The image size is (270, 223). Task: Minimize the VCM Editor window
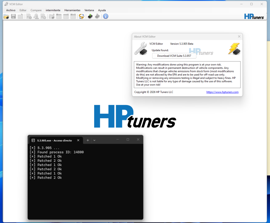point(242,4)
